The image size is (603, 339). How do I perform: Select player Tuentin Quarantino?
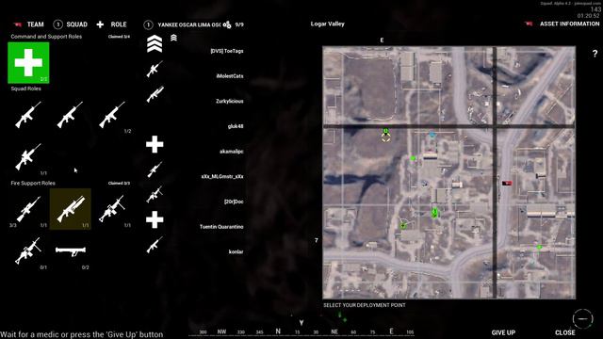tap(221, 227)
